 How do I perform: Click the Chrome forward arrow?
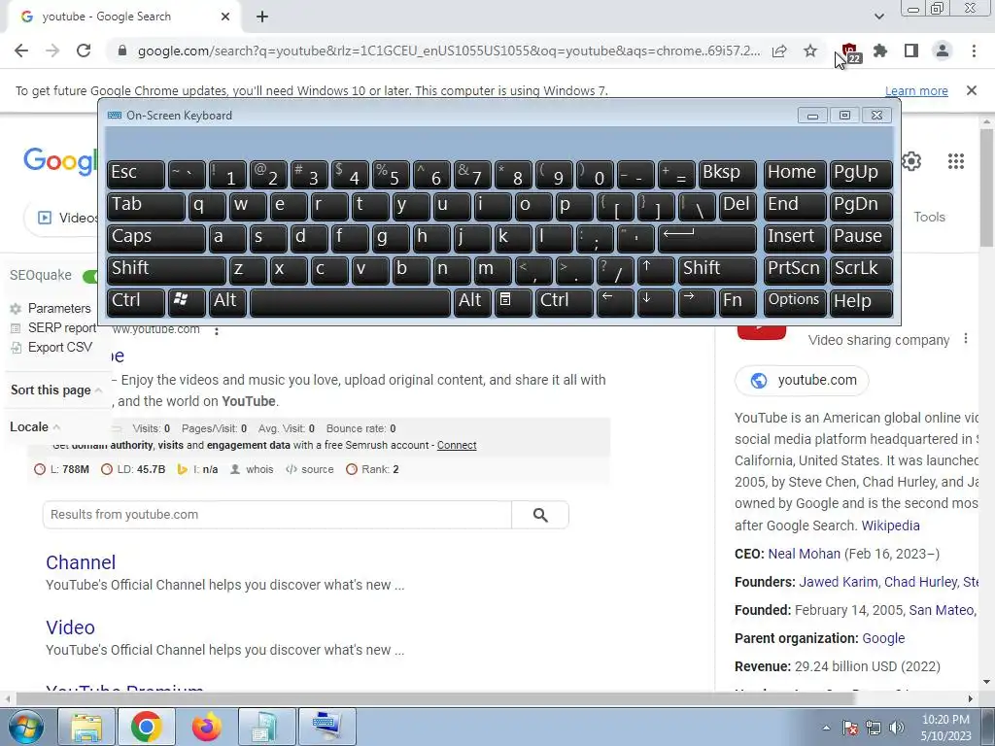(x=52, y=51)
